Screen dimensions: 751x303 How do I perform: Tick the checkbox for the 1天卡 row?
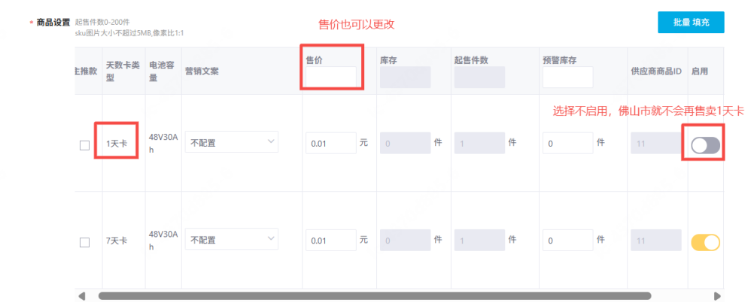[x=84, y=146]
